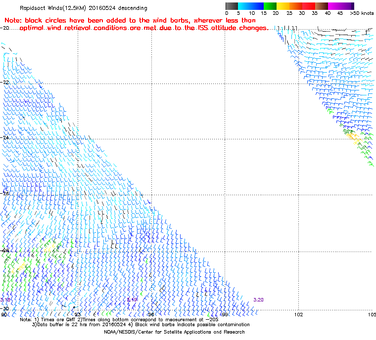Click the '105' longitude label
This screenshot has width=376, height=340.
coord(372,314)
